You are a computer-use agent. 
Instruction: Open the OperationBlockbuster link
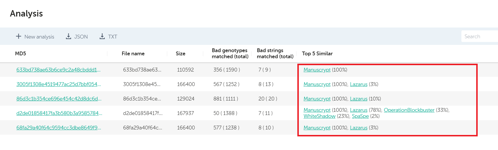point(409,110)
